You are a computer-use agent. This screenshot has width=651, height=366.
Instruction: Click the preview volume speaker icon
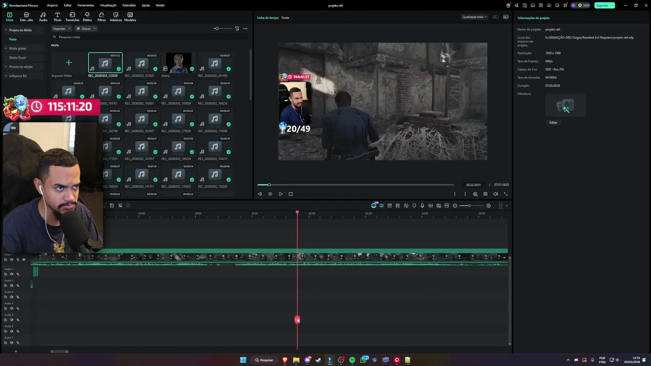495,194
